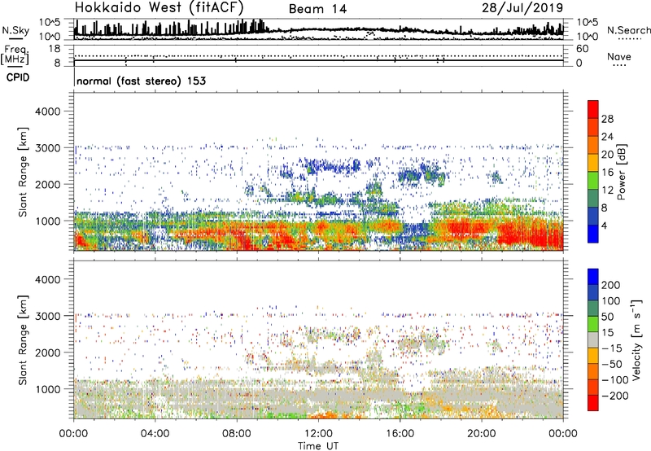Click the 'Nave' legend label
651x451 pixels.
point(618,56)
